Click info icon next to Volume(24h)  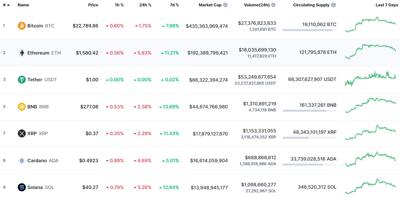[273, 5]
